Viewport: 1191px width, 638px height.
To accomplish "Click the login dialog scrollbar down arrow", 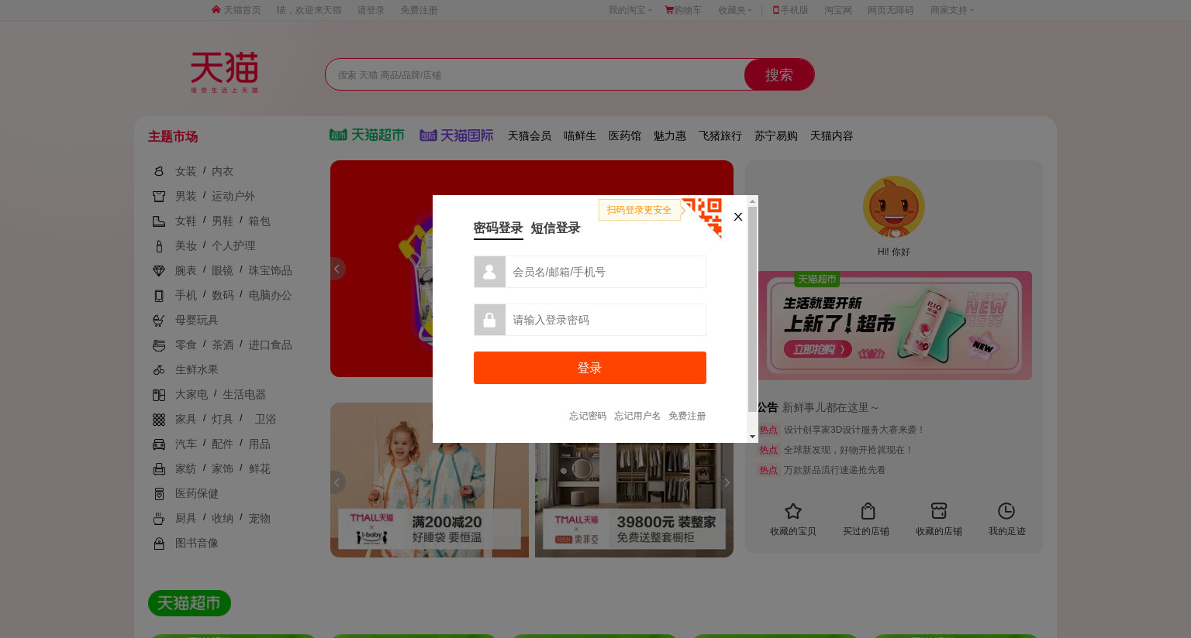I will [x=752, y=437].
